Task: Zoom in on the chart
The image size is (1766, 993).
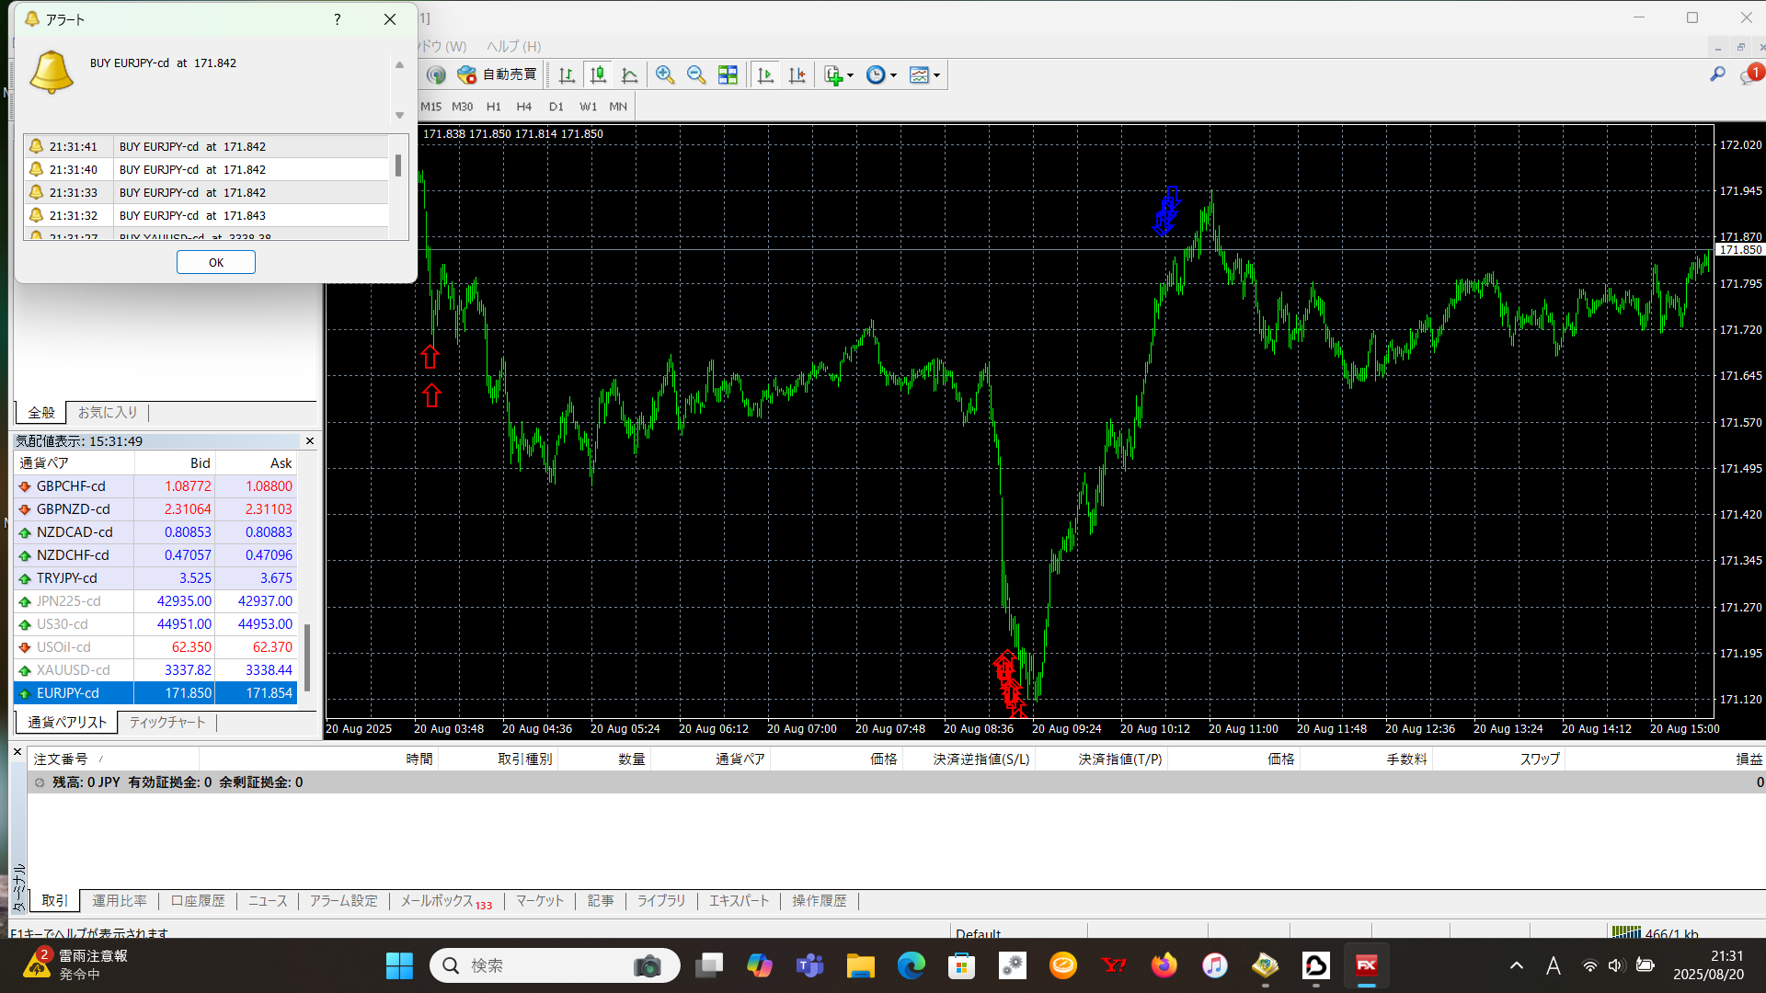Action: (665, 75)
